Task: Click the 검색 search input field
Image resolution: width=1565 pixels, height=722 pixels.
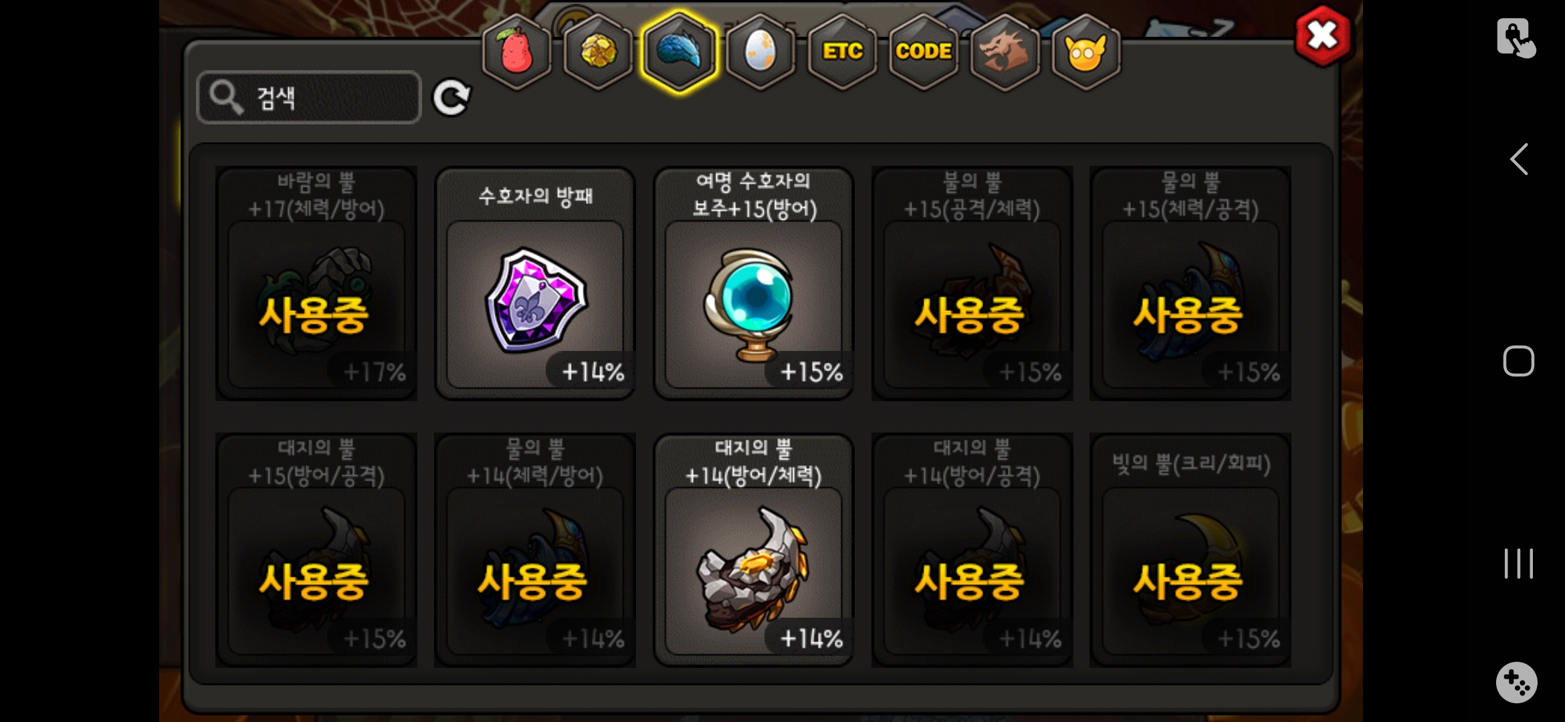Action: 309,98
